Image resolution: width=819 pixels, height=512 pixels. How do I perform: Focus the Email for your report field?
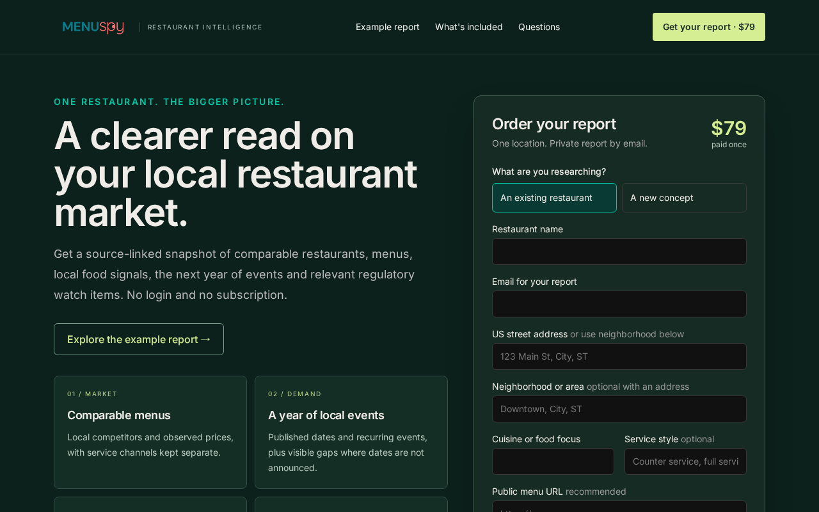point(619,304)
